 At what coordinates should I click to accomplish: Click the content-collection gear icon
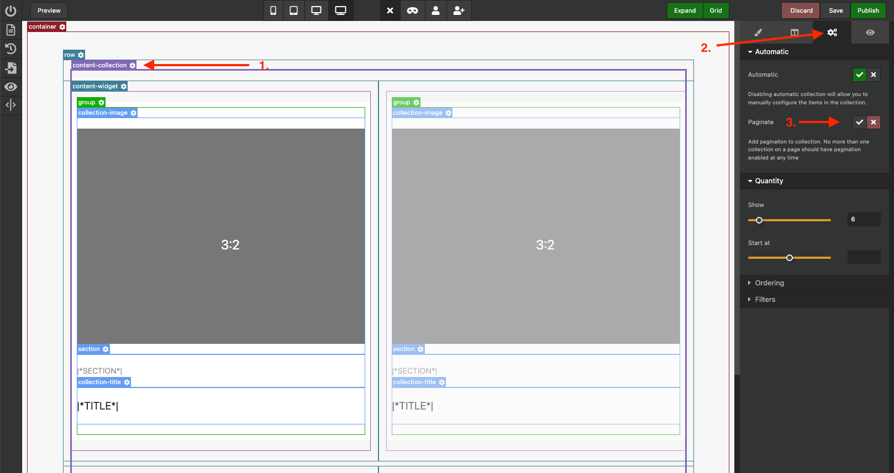[x=133, y=65]
